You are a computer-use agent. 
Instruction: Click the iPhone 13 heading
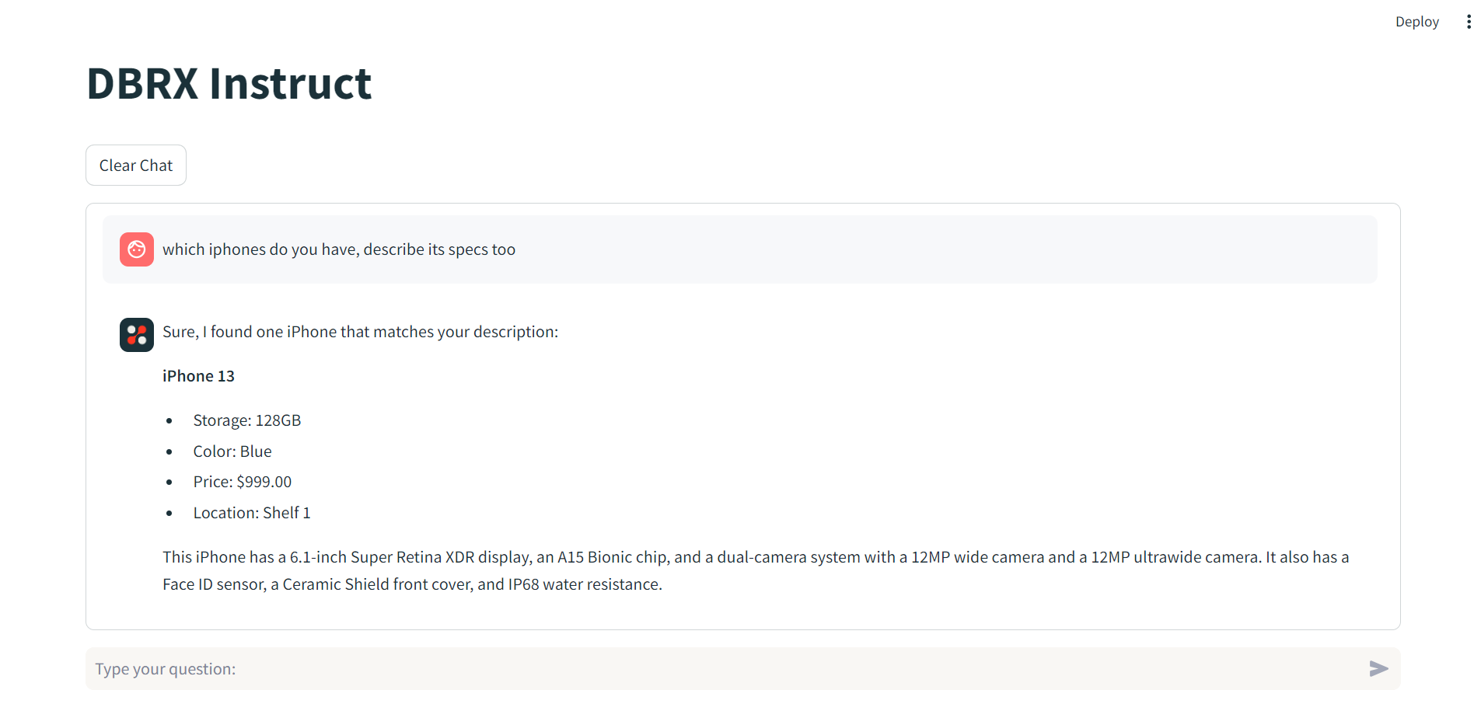click(198, 376)
